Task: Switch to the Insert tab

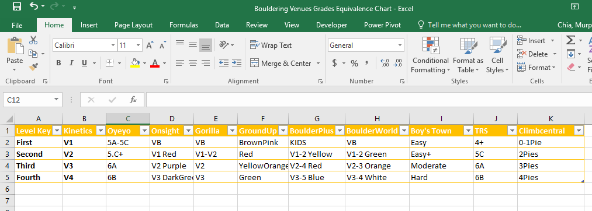Action: 89,25
